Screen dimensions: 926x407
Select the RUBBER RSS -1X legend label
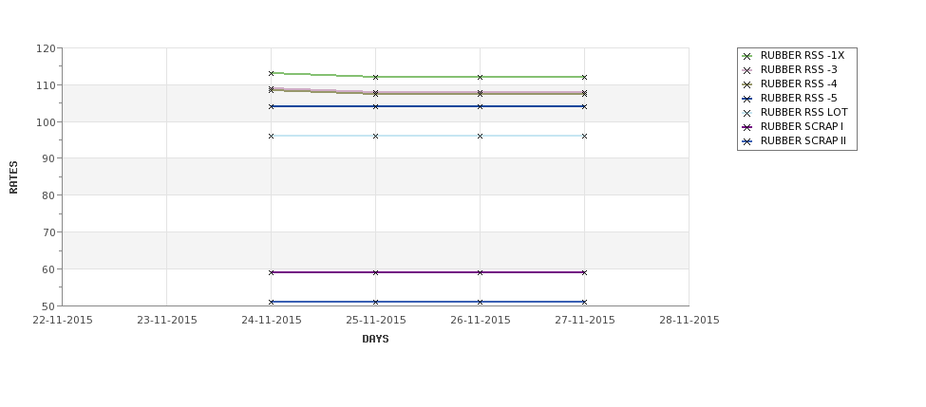click(802, 56)
